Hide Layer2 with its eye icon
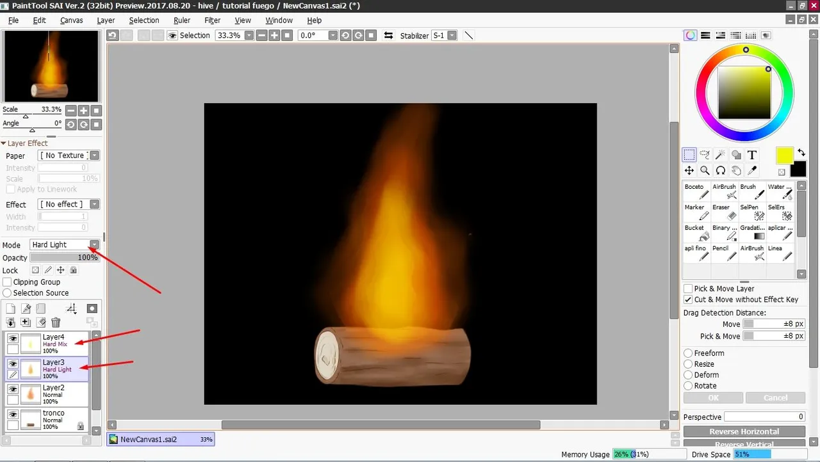 [13, 388]
